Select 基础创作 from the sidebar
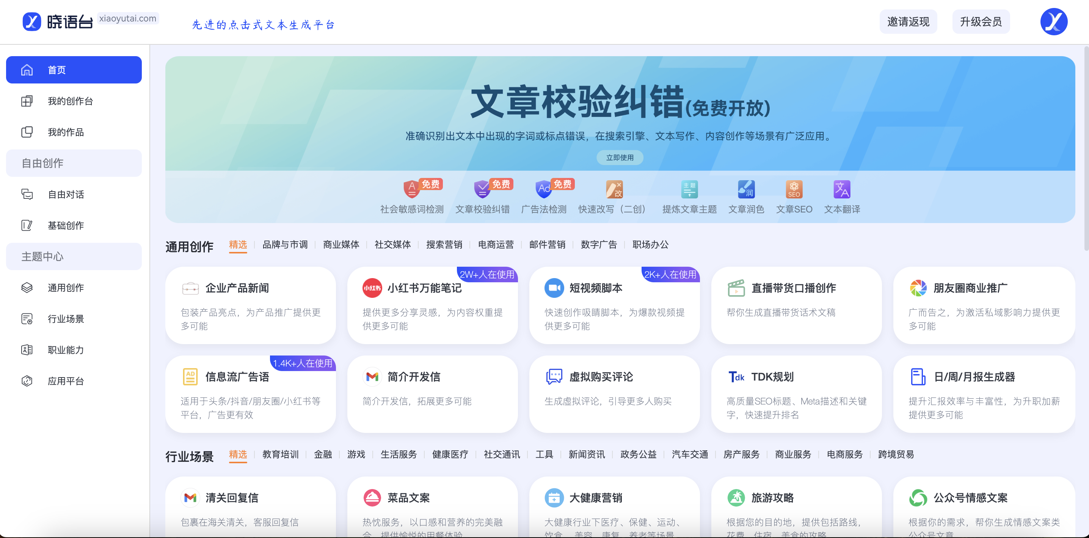1089x538 pixels. coord(66,225)
